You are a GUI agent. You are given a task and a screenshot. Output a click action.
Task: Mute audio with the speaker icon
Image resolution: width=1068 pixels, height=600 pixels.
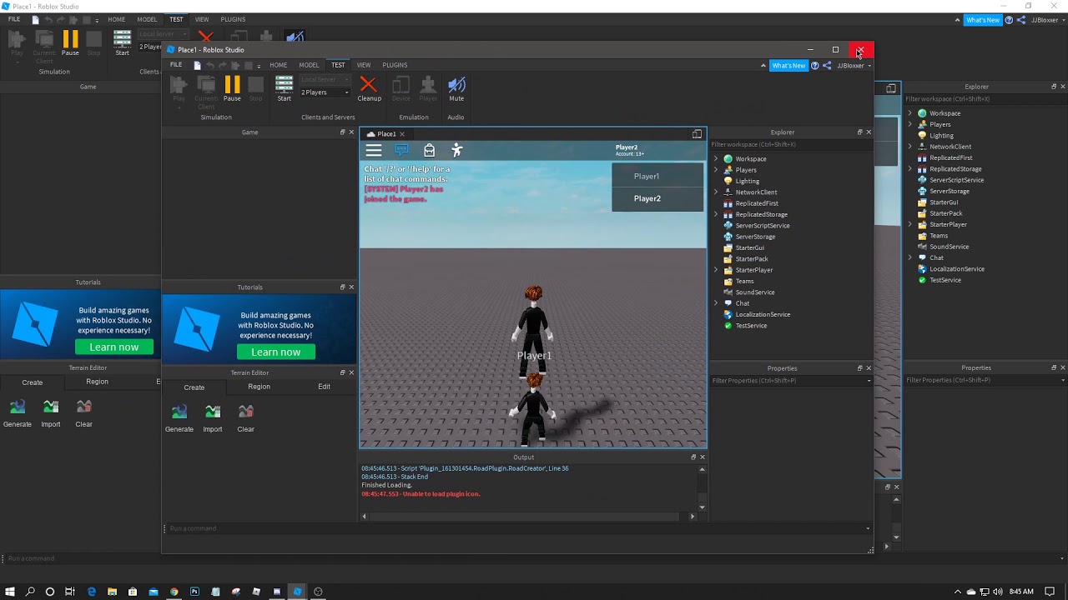456,88
